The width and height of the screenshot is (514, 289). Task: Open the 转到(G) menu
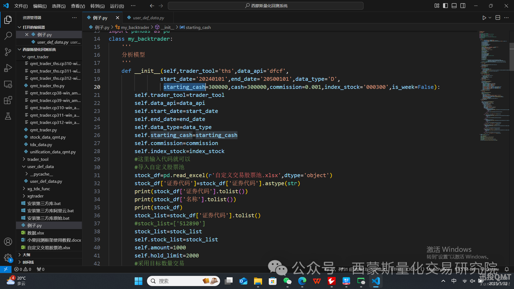97,6
